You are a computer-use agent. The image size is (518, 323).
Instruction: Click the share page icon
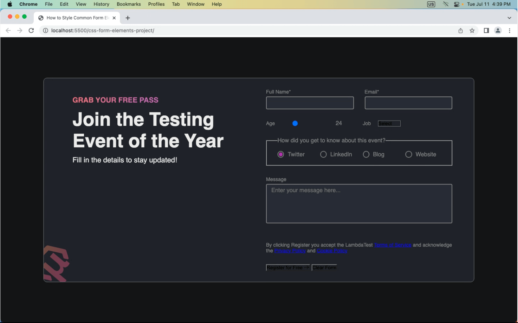[x=461, y=31]
